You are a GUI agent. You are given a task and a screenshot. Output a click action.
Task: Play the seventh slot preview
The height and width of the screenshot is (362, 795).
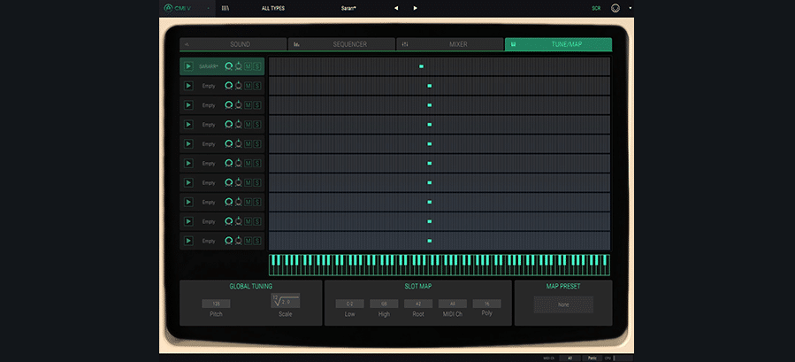(x=188, y=183)
